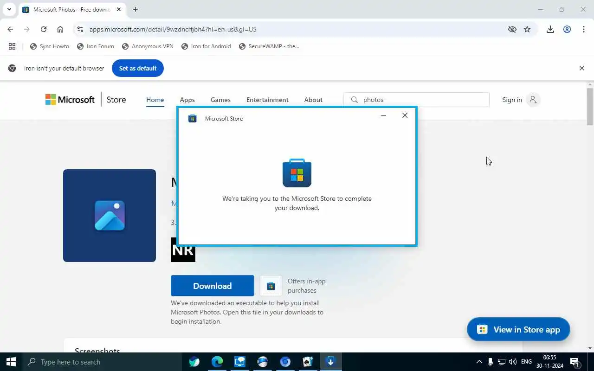Open the apps grid in bookmarks bar
594x371 pixels.
point(12,46)
